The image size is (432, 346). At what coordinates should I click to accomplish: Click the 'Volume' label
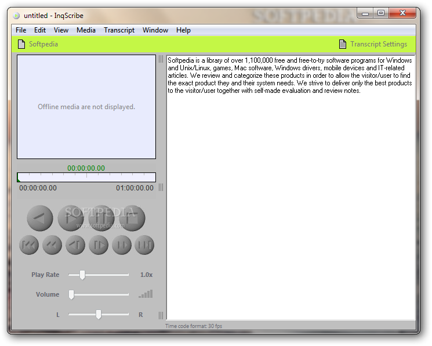(x=48, y=294)
